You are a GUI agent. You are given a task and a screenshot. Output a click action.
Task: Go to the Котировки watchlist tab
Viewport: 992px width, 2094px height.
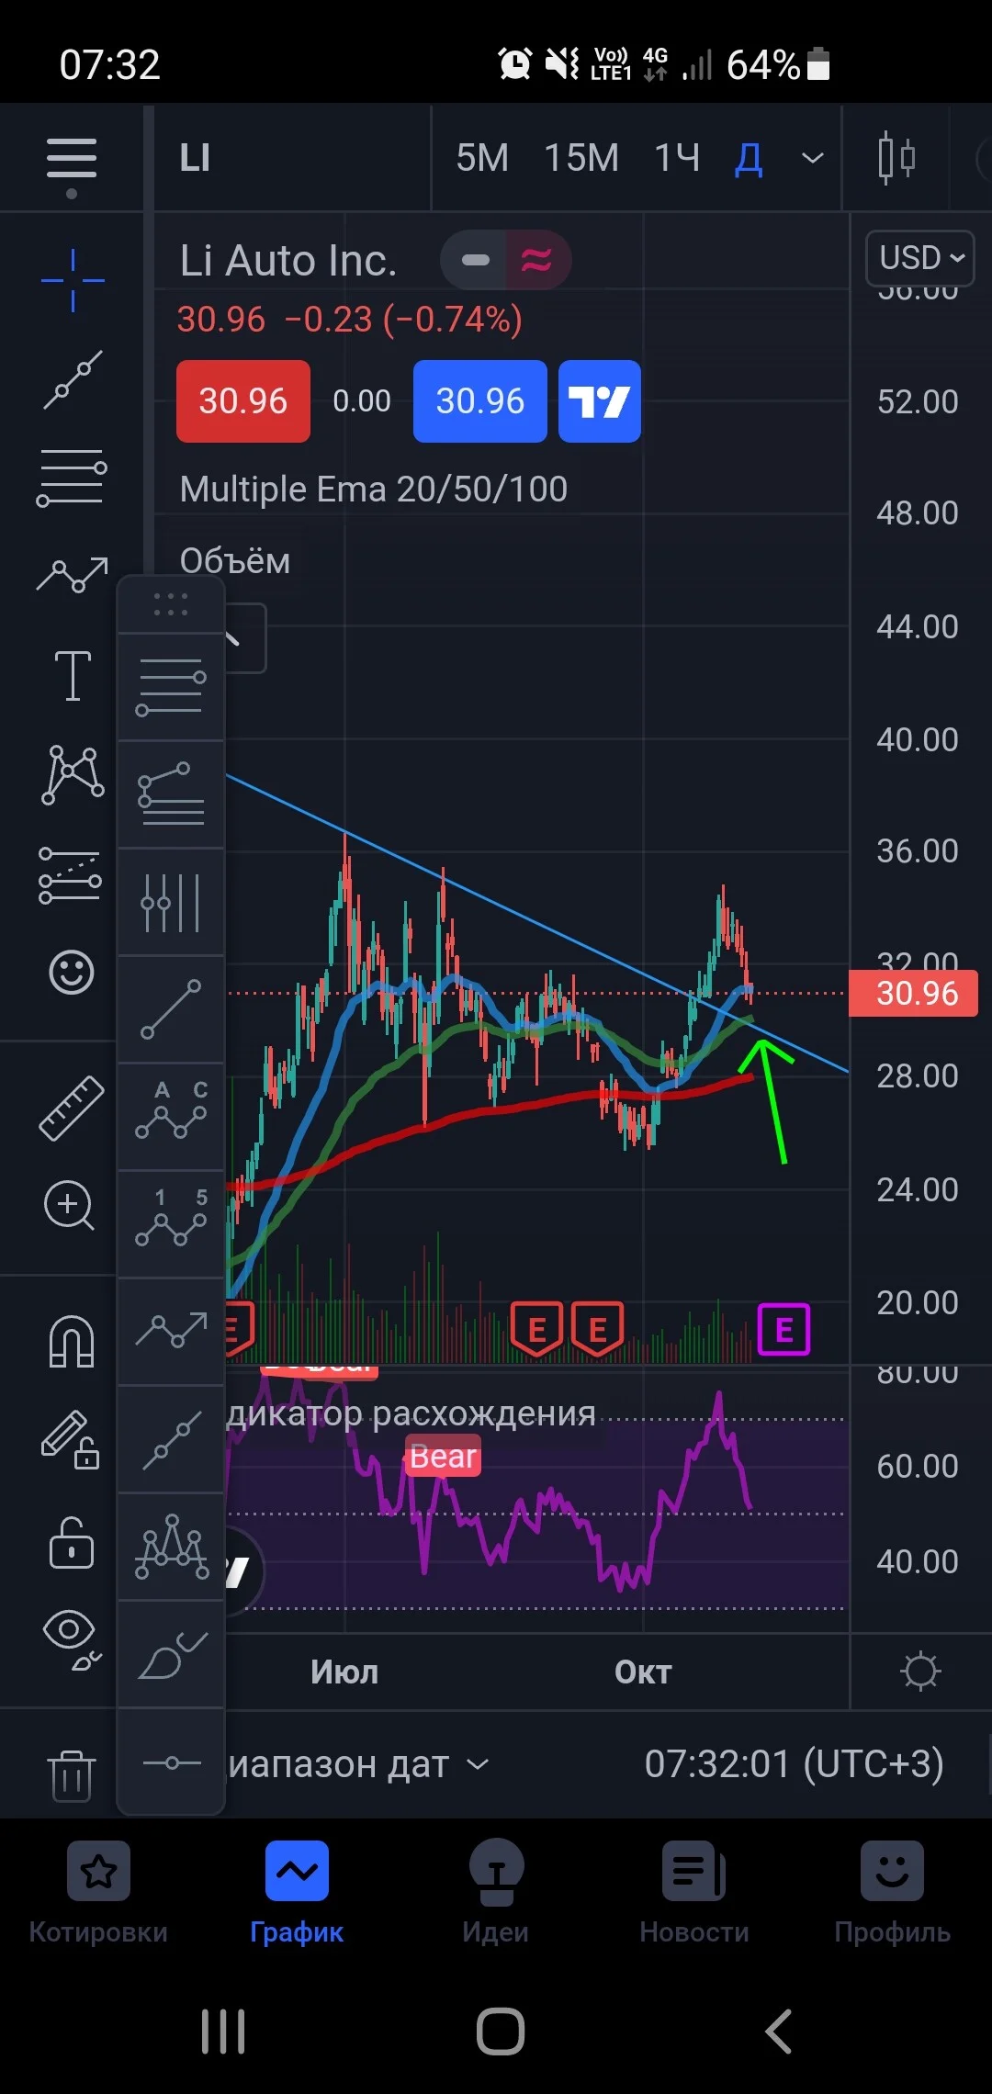(x=98, y=1894)
